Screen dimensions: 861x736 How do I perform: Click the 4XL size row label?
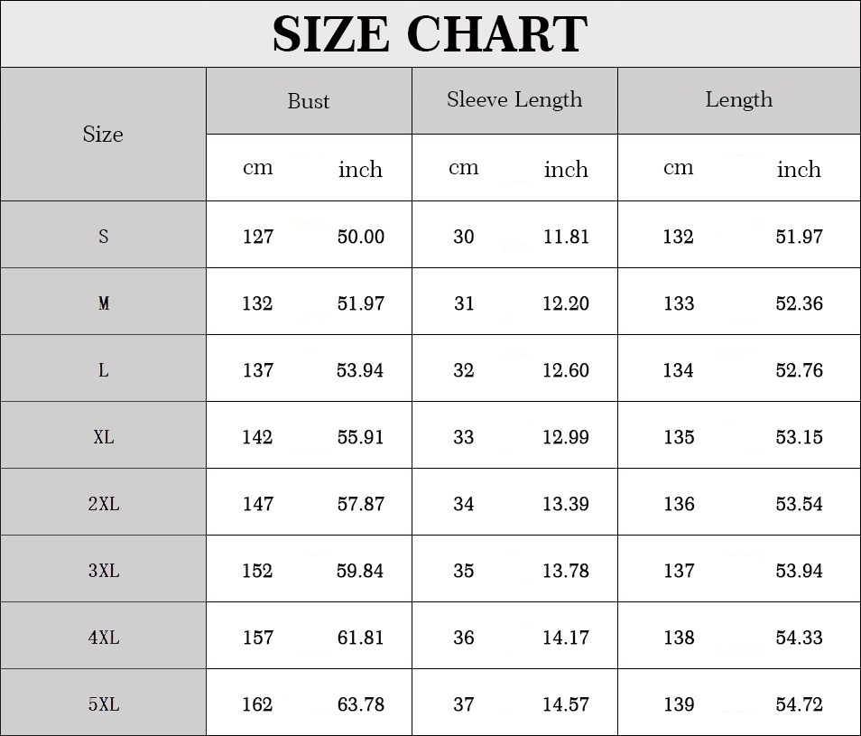tap(104, 638)
